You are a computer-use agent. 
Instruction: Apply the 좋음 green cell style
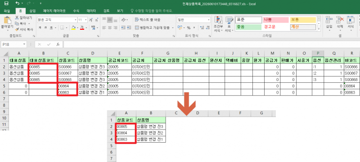pos(248,27)
